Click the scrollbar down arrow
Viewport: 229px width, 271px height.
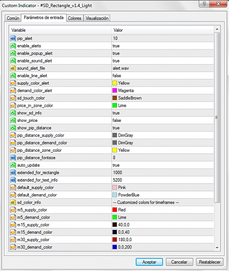(x=217, y=248)
